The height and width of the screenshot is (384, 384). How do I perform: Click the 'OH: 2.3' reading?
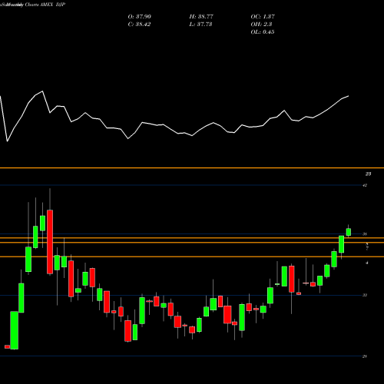click(x=261, y=25)
